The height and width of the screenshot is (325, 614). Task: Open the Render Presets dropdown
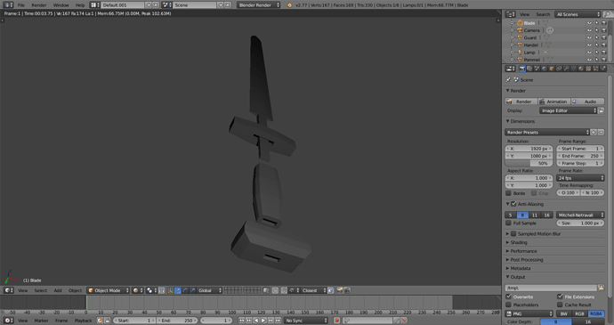(547, 132)
